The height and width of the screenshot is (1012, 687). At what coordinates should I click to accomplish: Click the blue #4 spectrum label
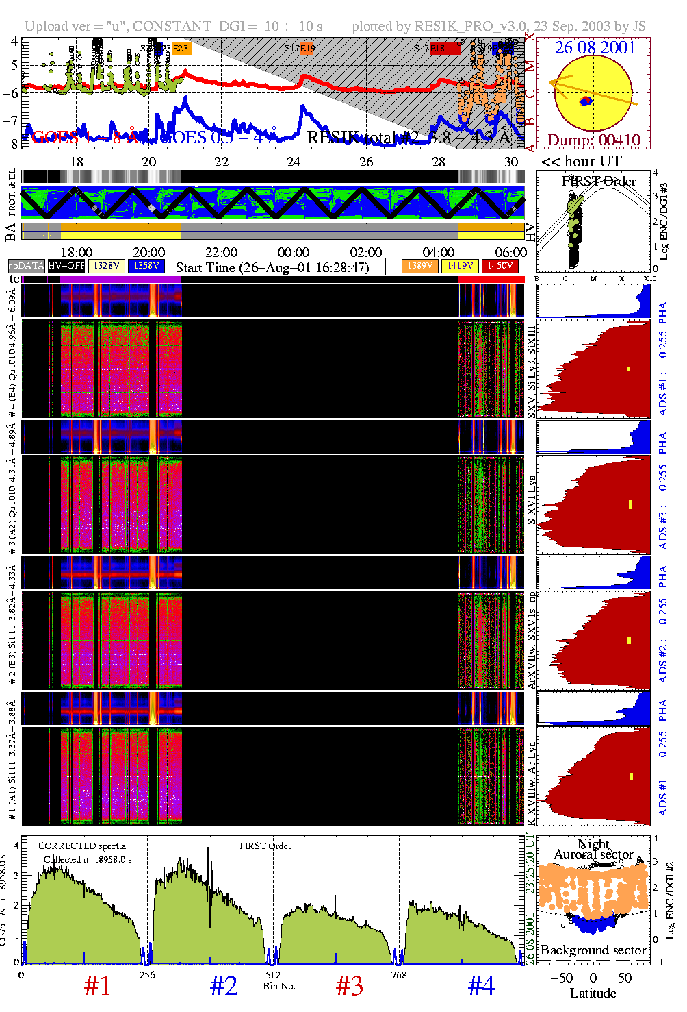(482, 986)
